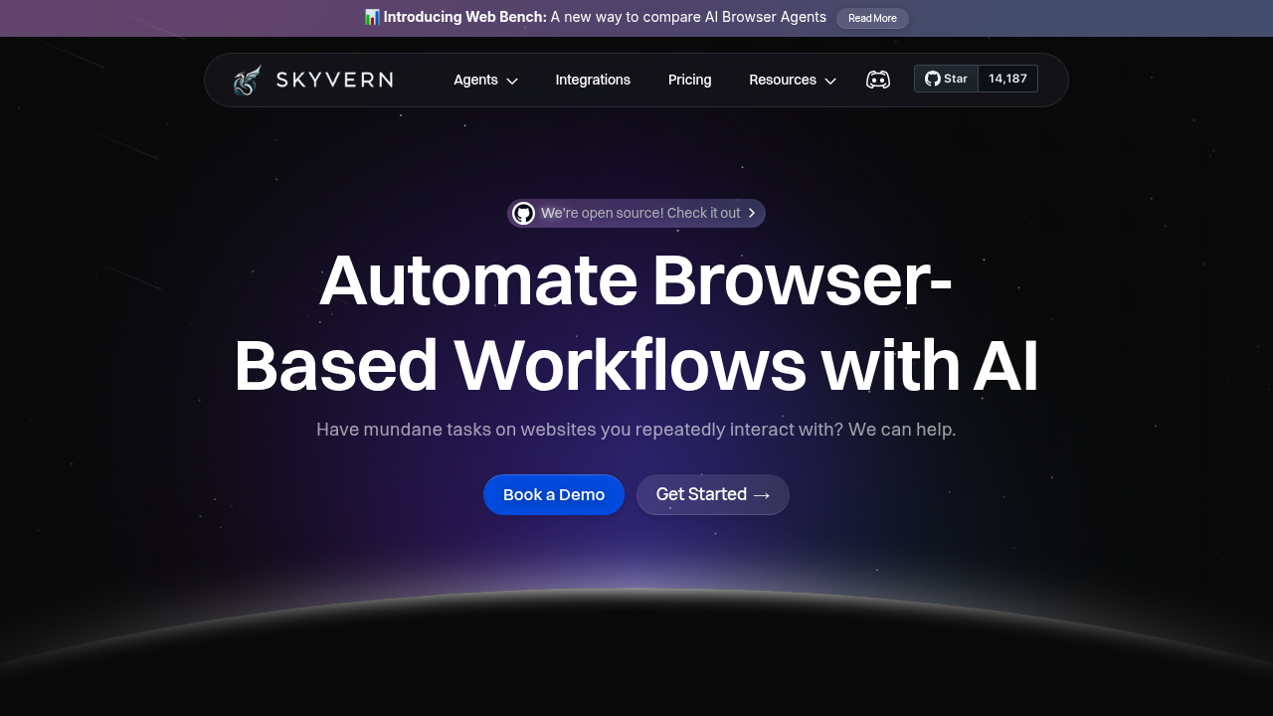Viewport: 1273px width, 716px height.
Task: Open the Read More announcement link
Action: coord(872,18)
